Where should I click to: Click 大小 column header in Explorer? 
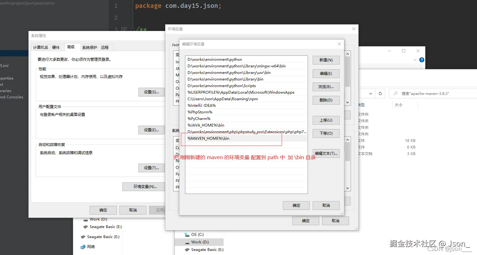(x=399, y=105)
